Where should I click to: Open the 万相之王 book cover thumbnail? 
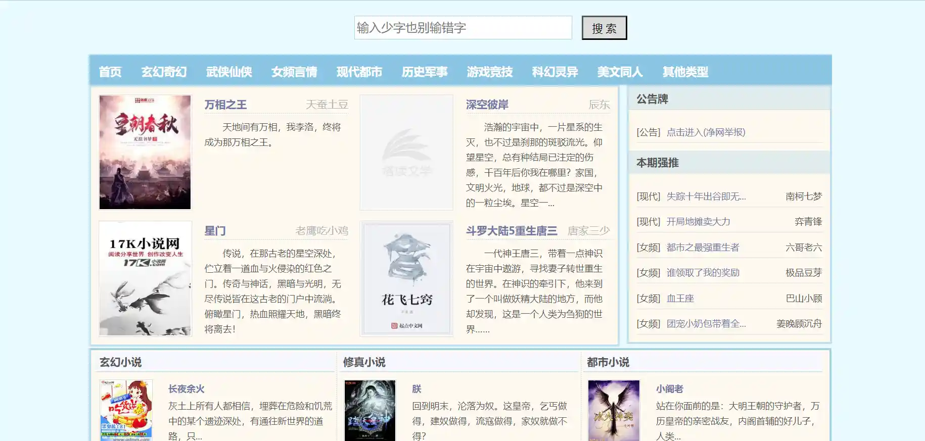pyautogui.click(x=145, y=152)
